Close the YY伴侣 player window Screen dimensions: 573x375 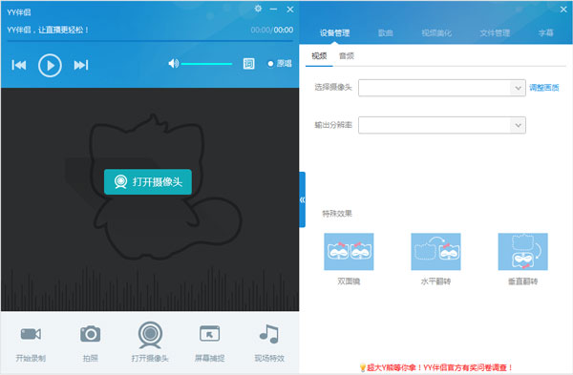pyautogui.click(x=290, y=10)
